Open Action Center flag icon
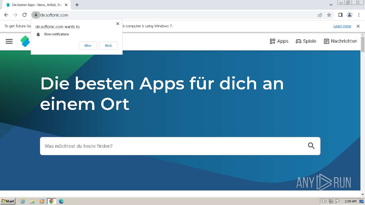The image size is (365, 205). (x=338, y=201)
